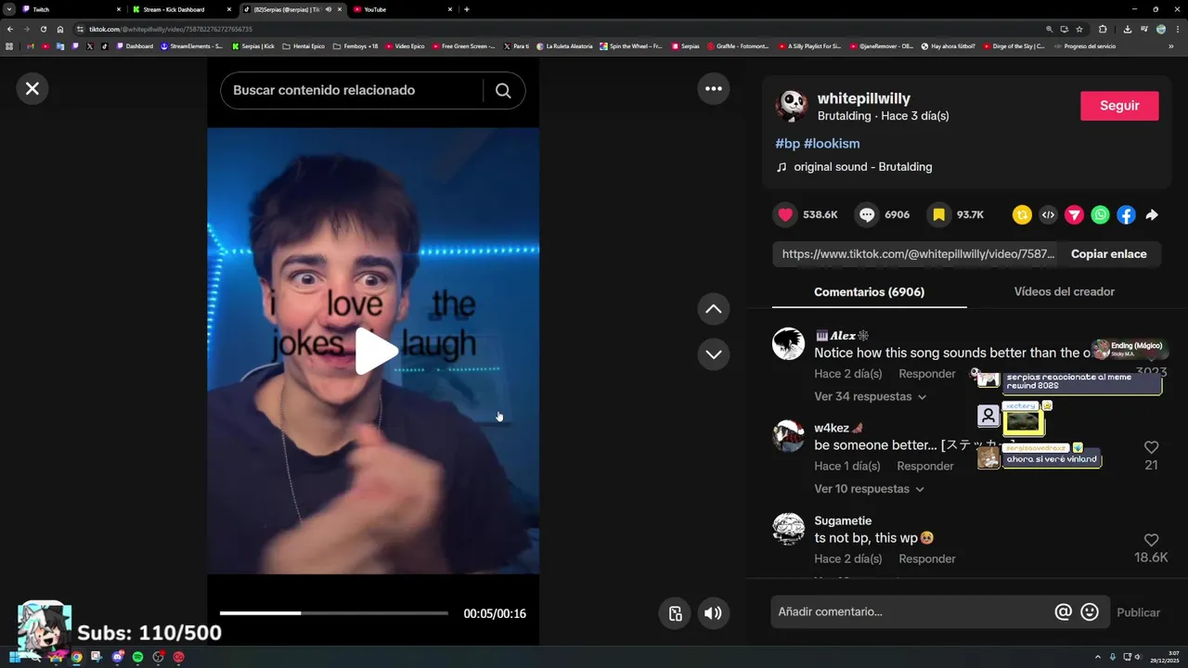This screenshot has width=1188, height=668.
Task: Close the TikTok video viewer with X
Action: (32, 88)
